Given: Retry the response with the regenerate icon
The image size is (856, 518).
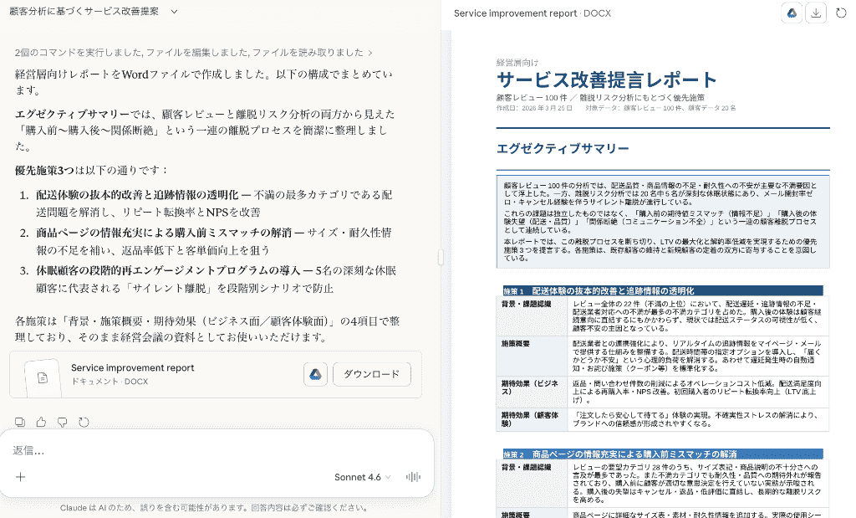Looking at the screenshot, I should 84,422.
